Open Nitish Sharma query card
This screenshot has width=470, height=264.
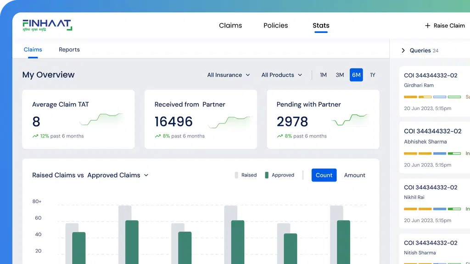coord(435,249)
